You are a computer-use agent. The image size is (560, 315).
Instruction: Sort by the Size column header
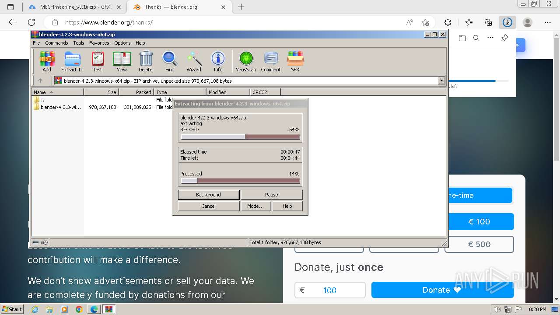coord(101,92)
